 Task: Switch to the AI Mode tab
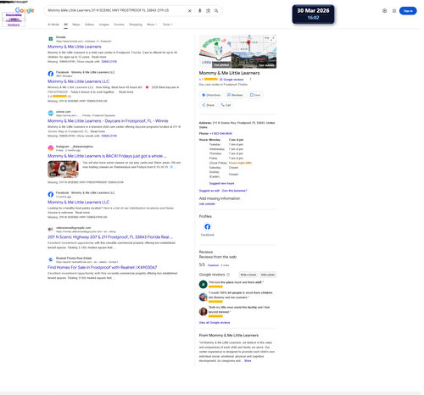point(53,25)
